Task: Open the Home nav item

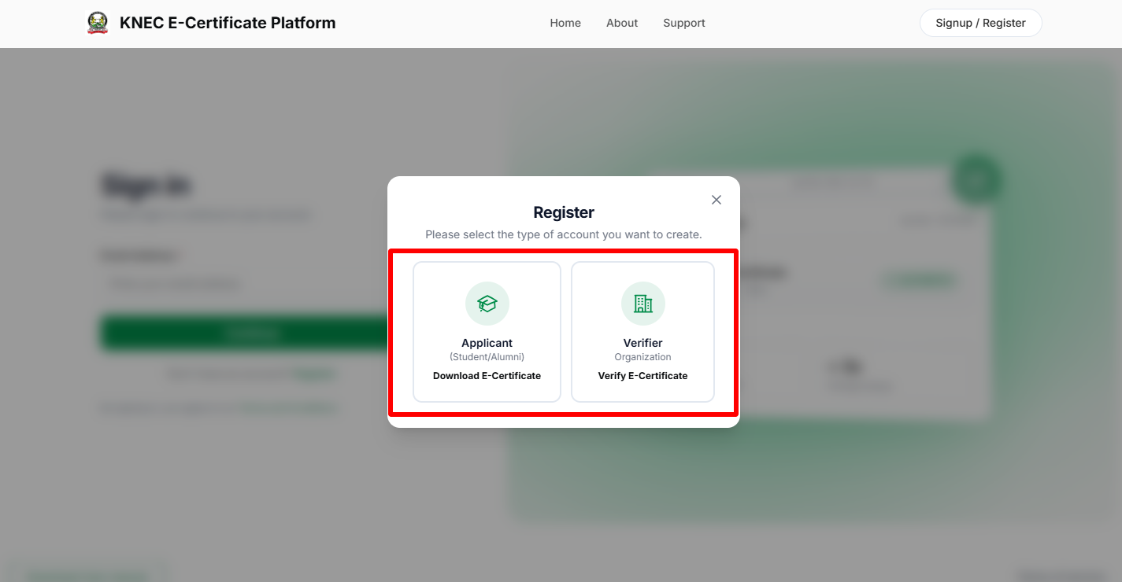Action: click(x=565, y=23)
